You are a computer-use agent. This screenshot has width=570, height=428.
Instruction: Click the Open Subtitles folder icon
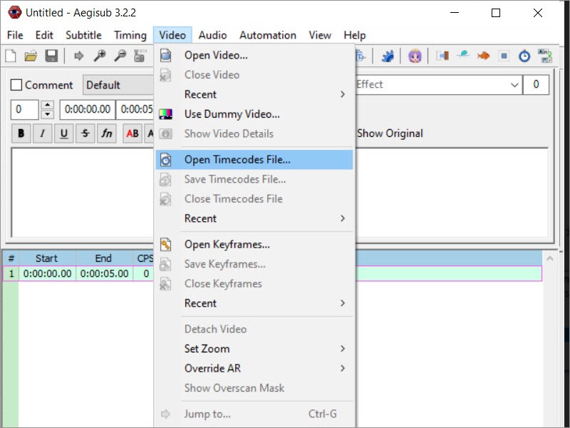coord(31,56)
